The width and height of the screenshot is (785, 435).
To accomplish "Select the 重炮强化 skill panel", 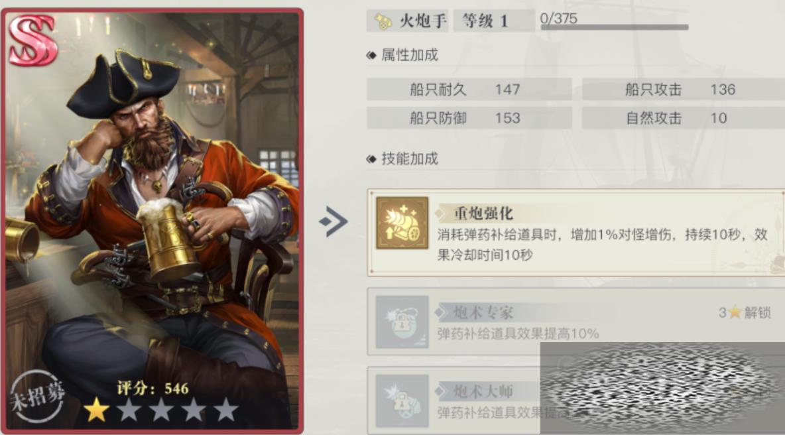I will click(x=575, y=233).
